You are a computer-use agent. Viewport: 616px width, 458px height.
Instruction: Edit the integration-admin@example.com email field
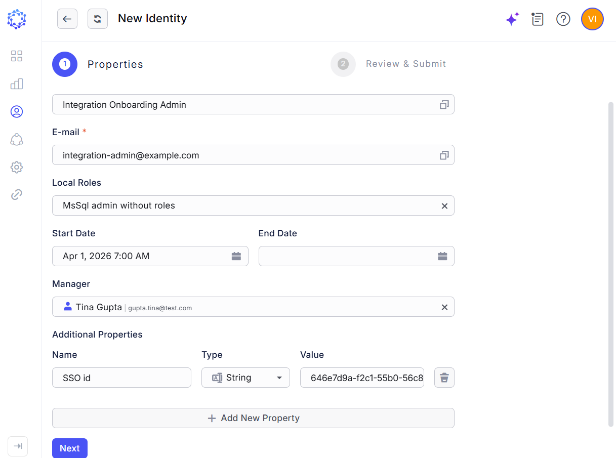pos(253,155)
